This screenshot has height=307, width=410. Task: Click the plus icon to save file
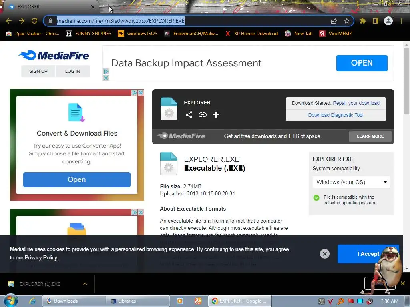pos(216,115)
